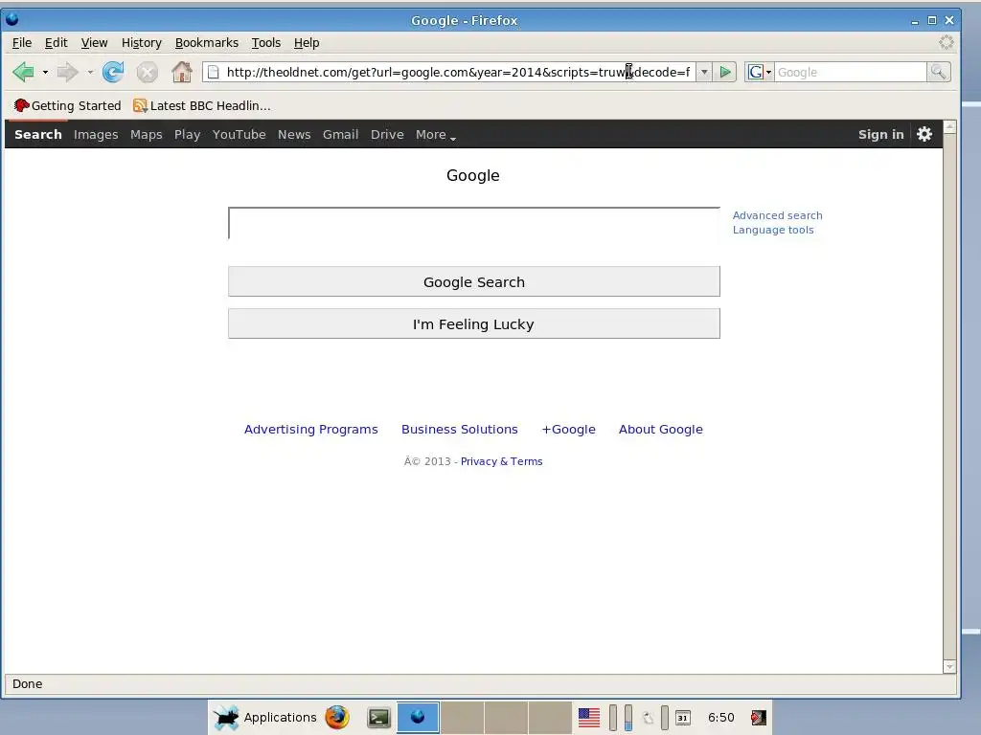Image resolution: width=981 pixels, height=735 pixels.
Task: Click the Done status bar text
Action: pos(28,683)
